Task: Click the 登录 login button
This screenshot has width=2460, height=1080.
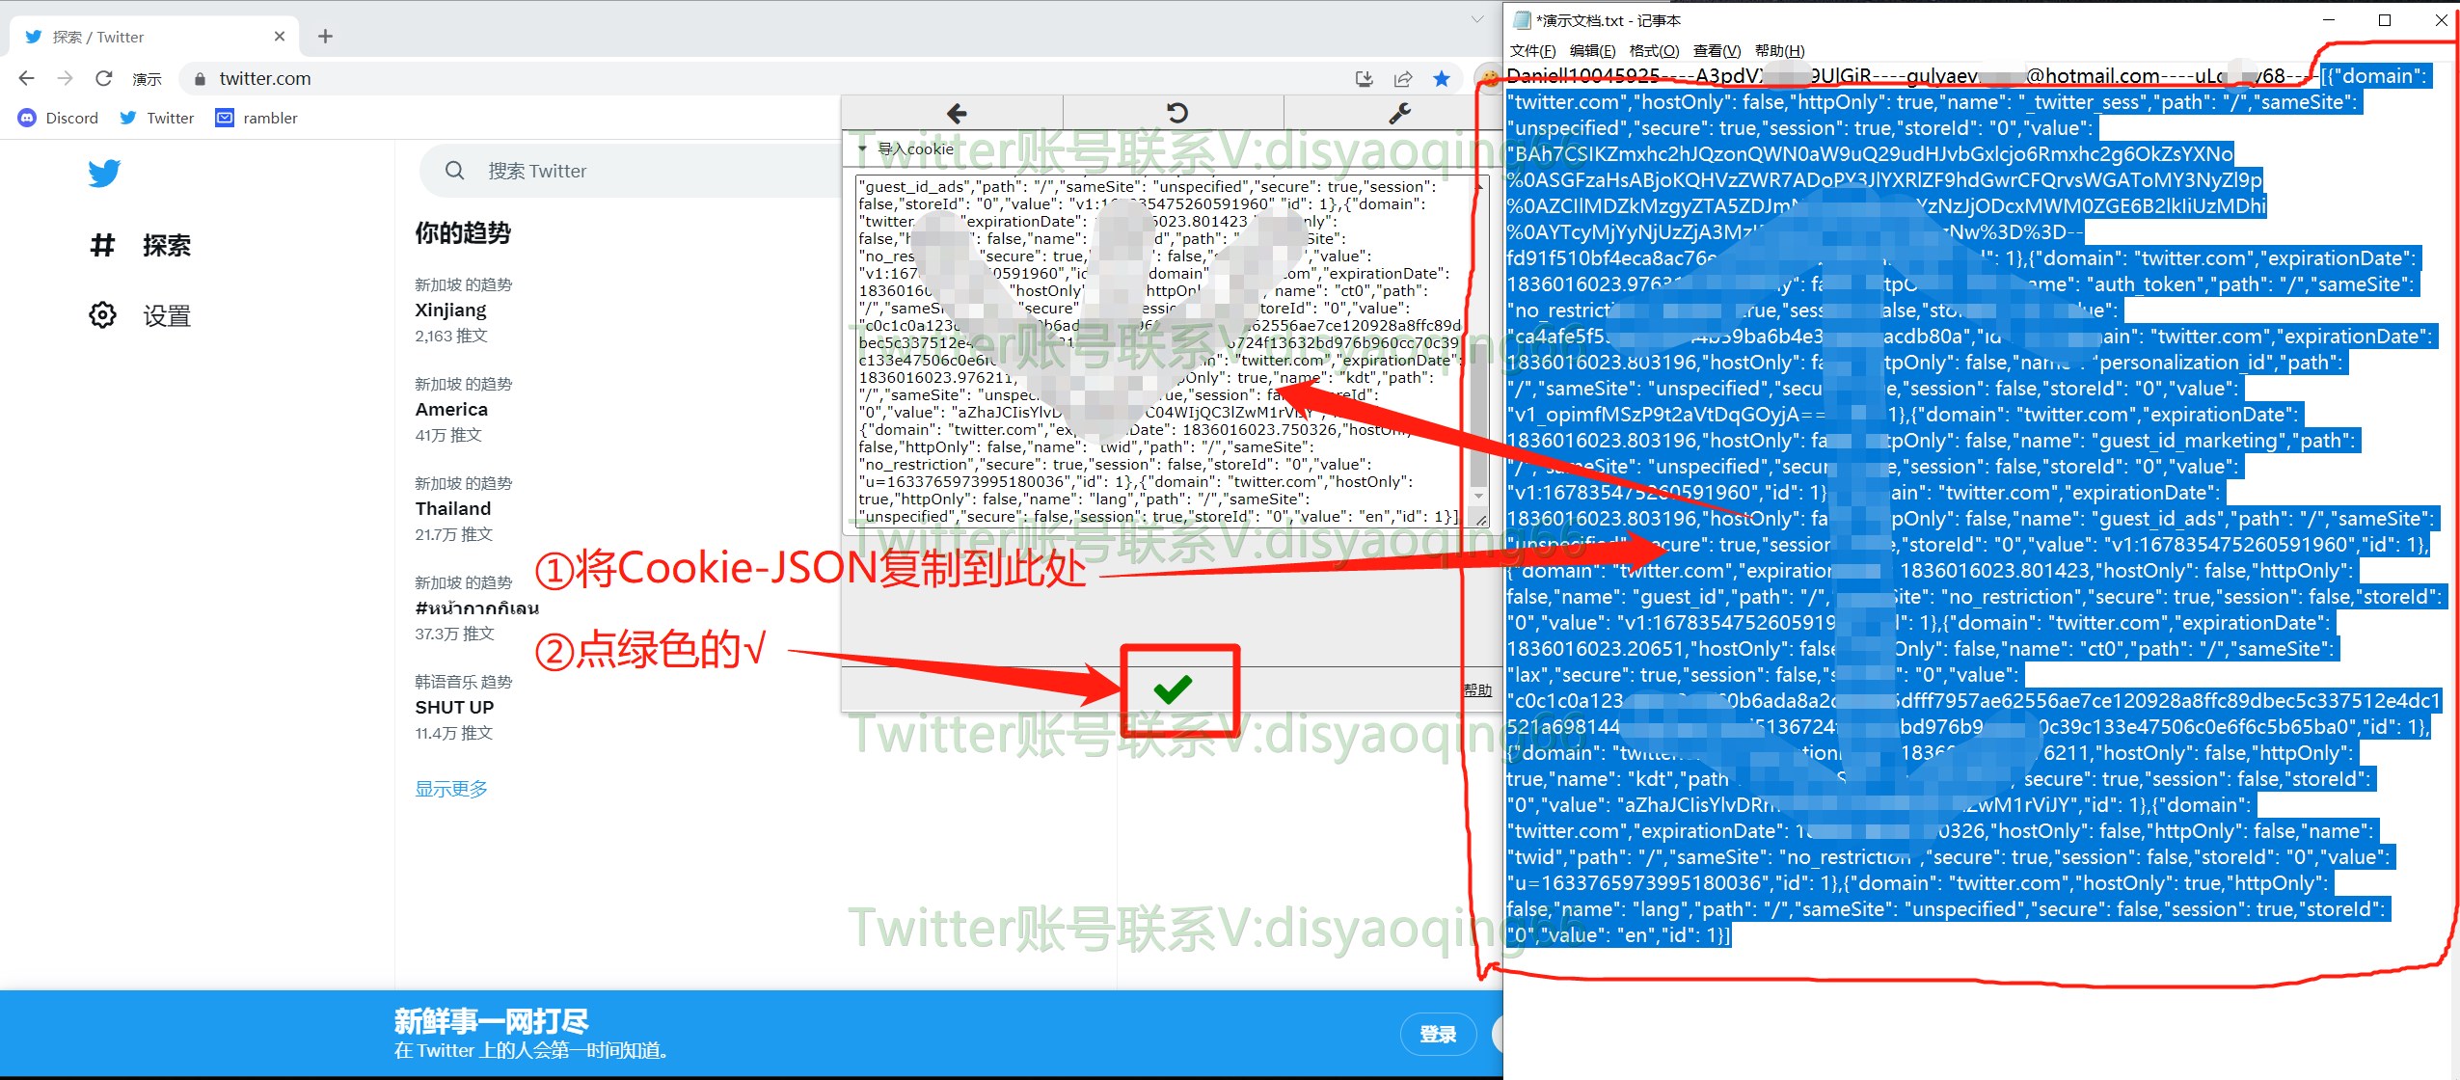Action: [1438, 1034]
